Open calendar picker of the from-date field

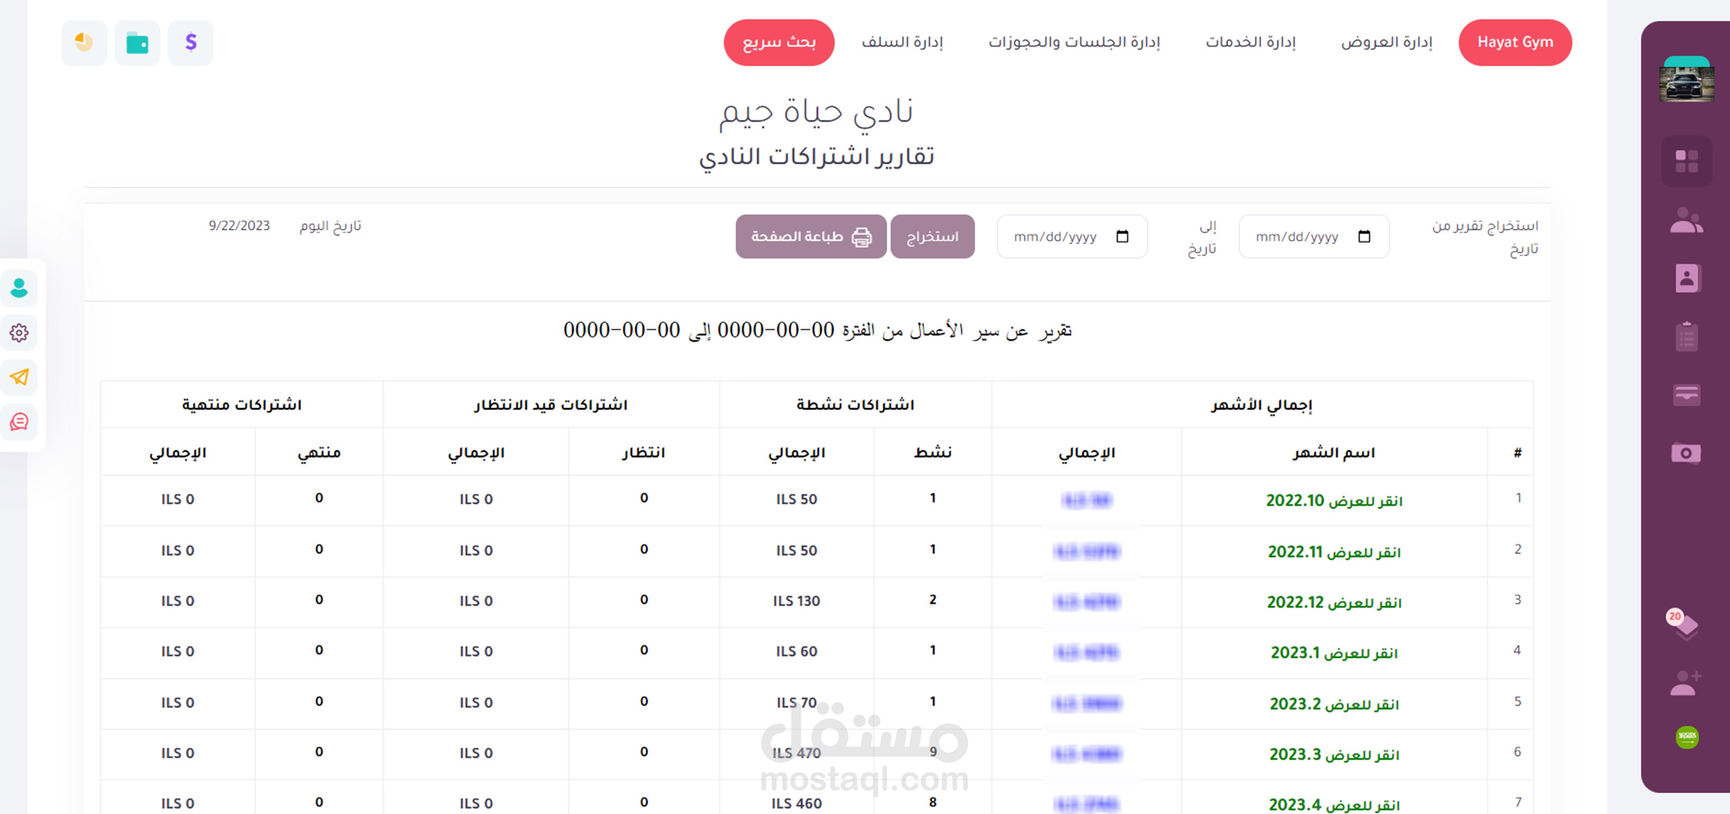(1364, 236)
